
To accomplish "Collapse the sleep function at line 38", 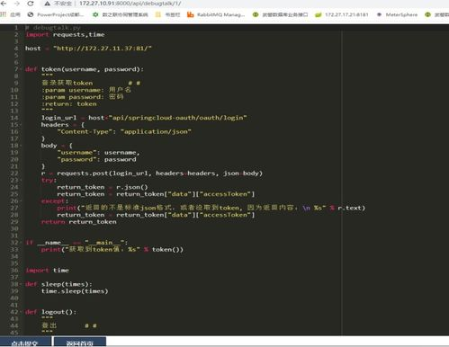I will [21, 284].
